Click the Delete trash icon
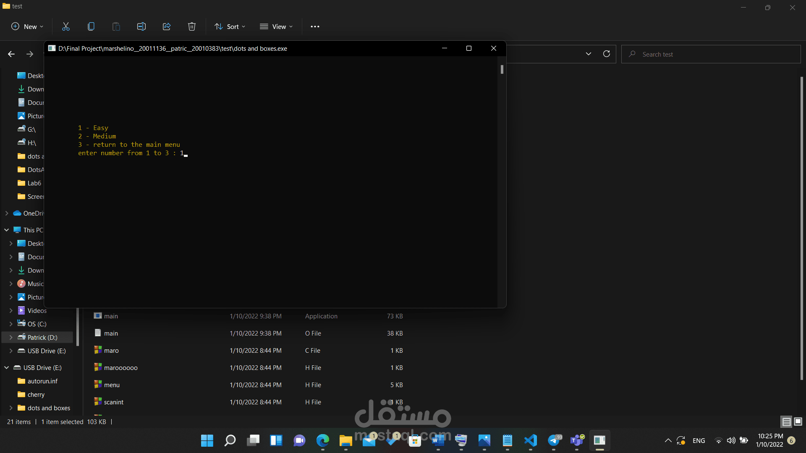This screenshot has height=453, width=806. click(192, 26)
